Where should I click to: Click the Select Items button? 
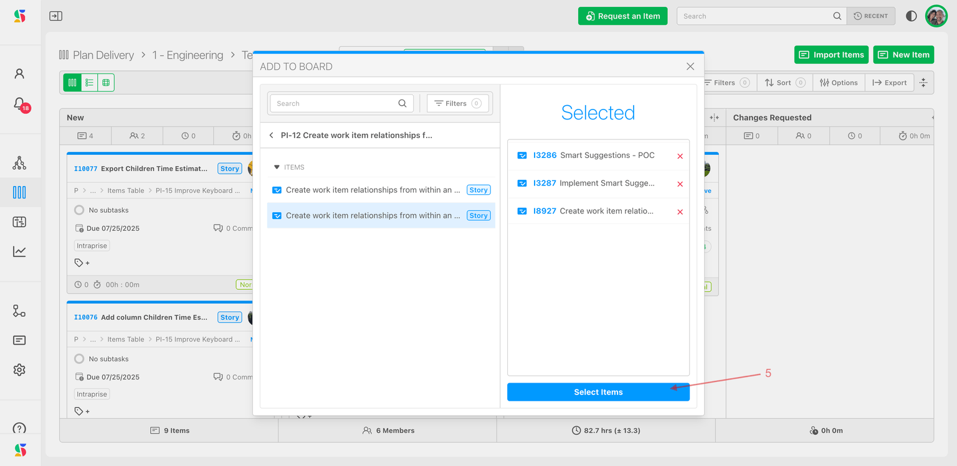pos(598,392)
